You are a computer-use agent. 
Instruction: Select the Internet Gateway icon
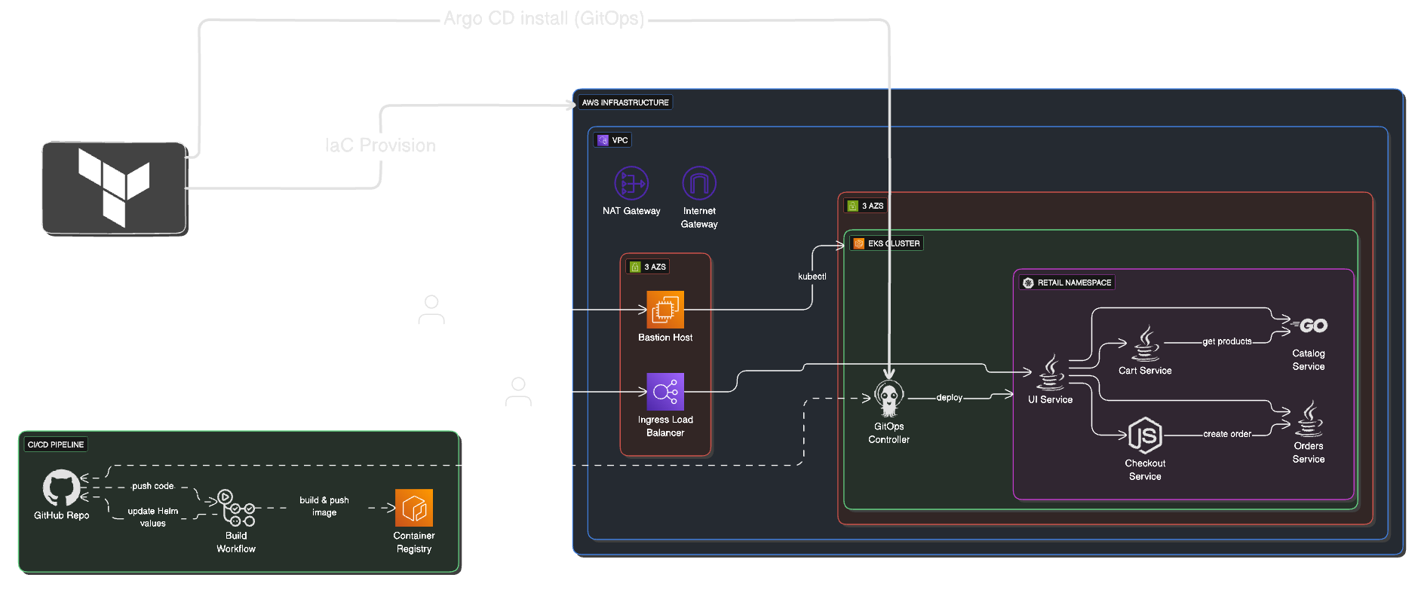click(699, 183)
